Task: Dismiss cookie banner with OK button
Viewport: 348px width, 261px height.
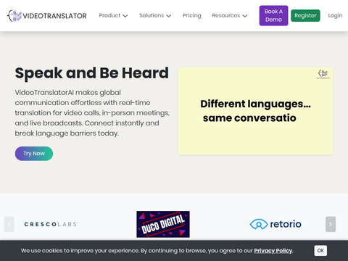Action: click(x=320, y=251)
